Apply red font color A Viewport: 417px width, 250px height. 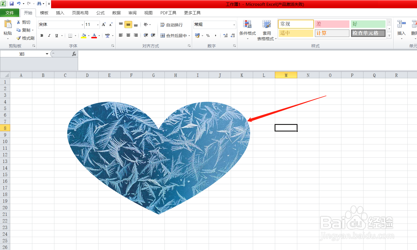click(x=94, y=36)
